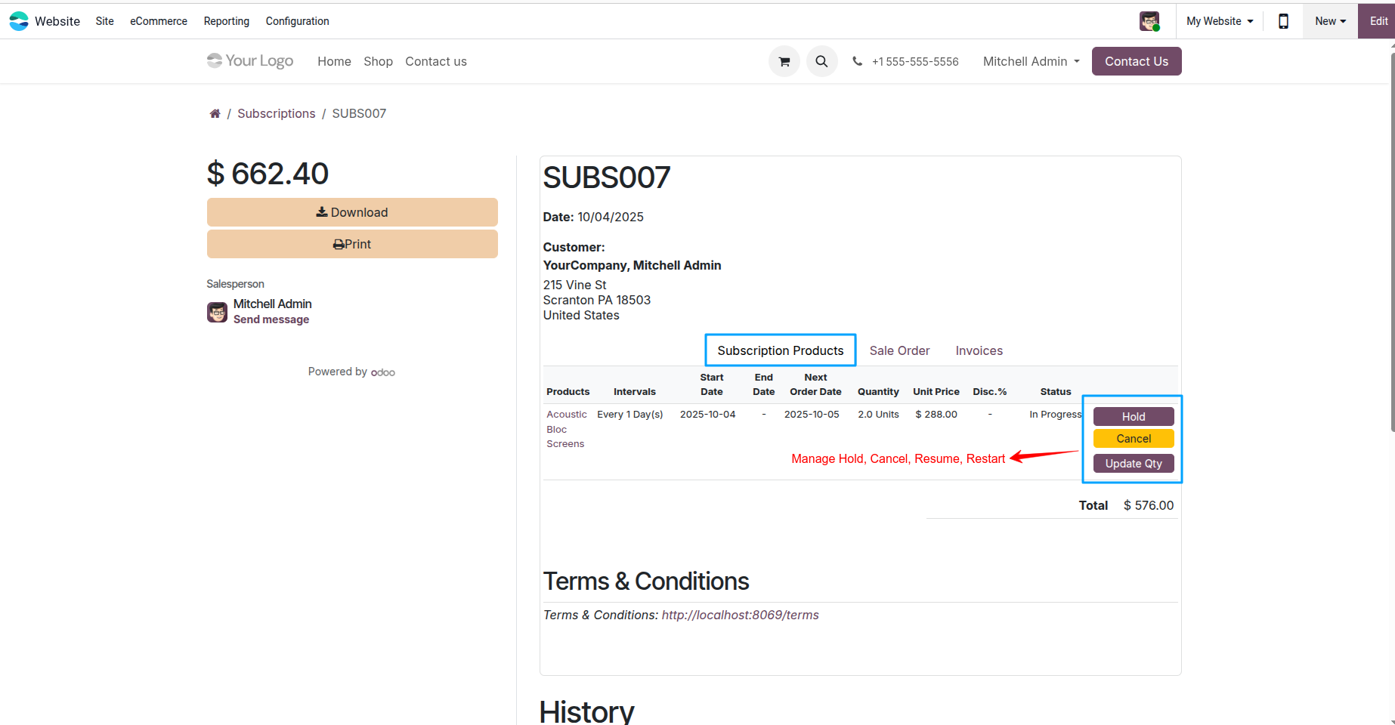Open the Configuration menu

(x=298, y=21)
